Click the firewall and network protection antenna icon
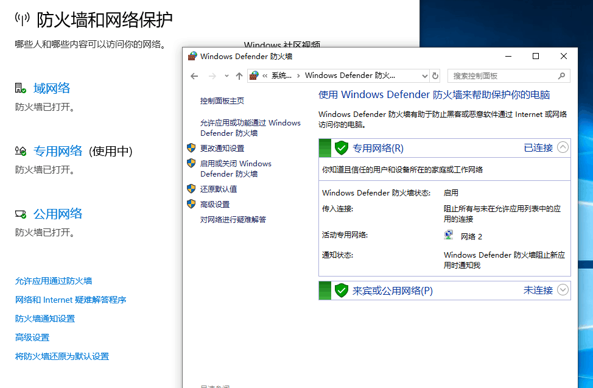The image size is (593, 388). 23,19
